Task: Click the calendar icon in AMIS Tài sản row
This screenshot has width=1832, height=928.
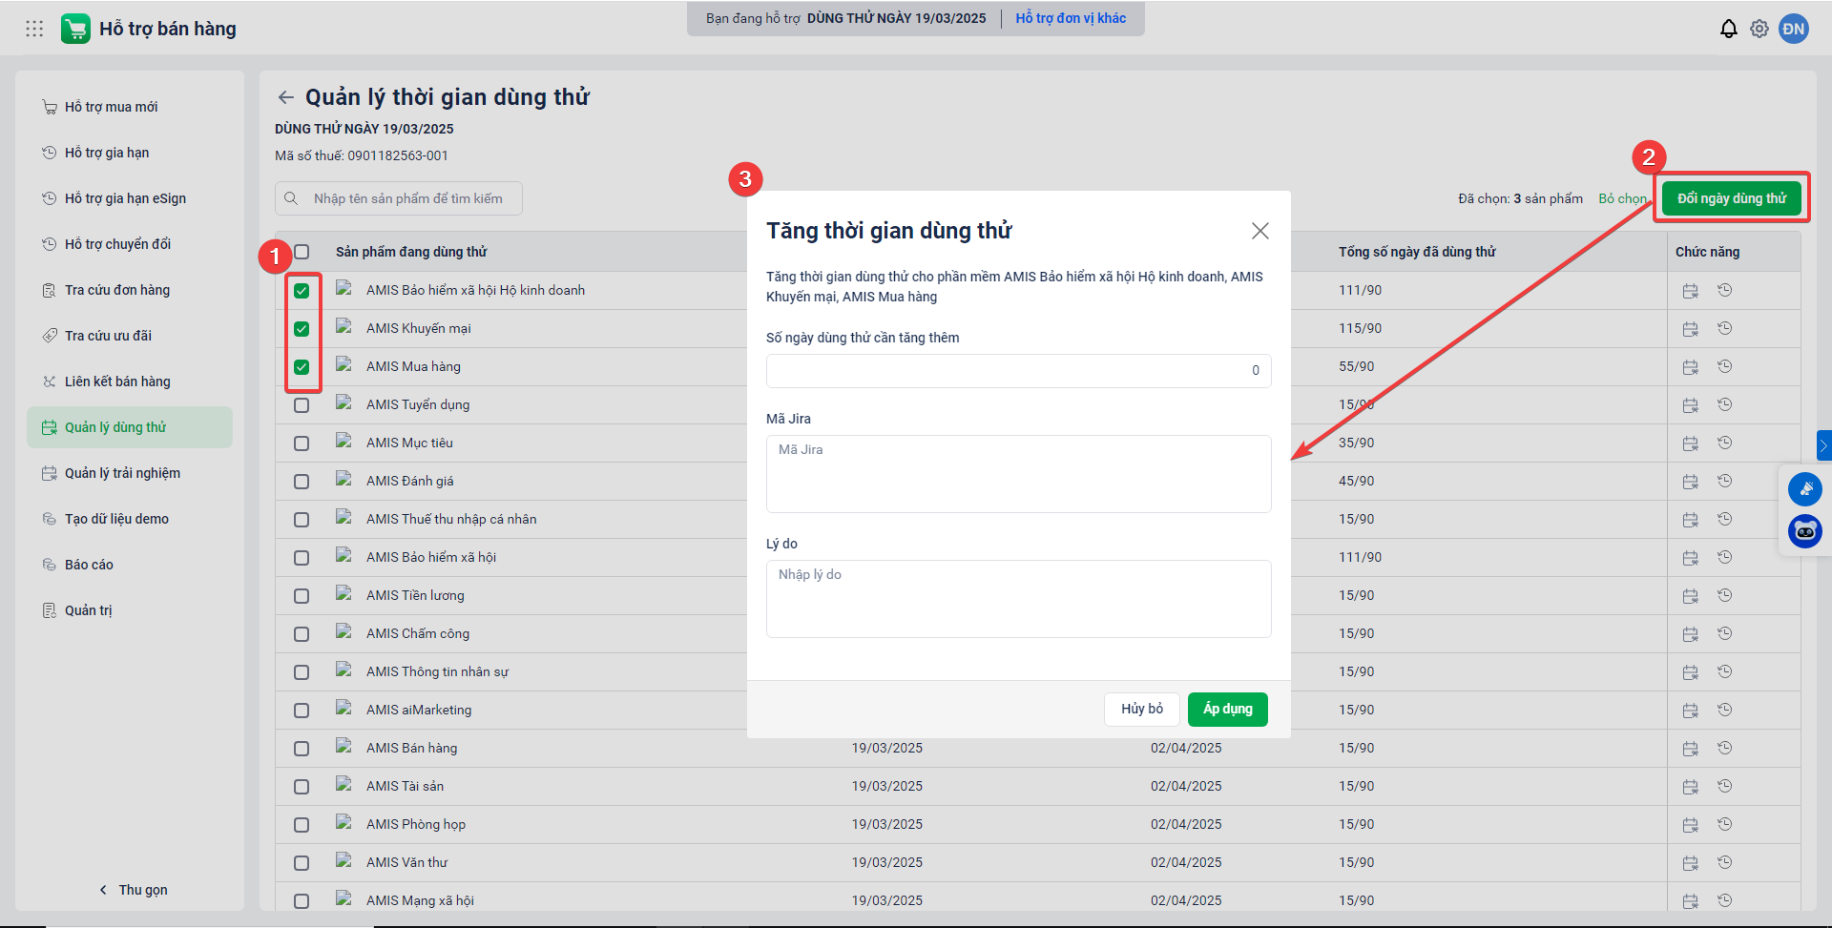Action: pos(1690,787)
